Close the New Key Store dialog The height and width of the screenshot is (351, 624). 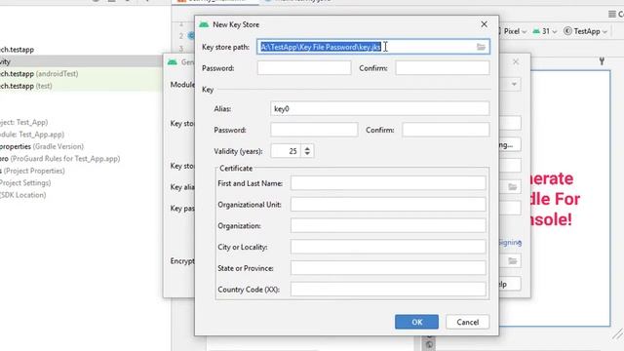(484, 24)
